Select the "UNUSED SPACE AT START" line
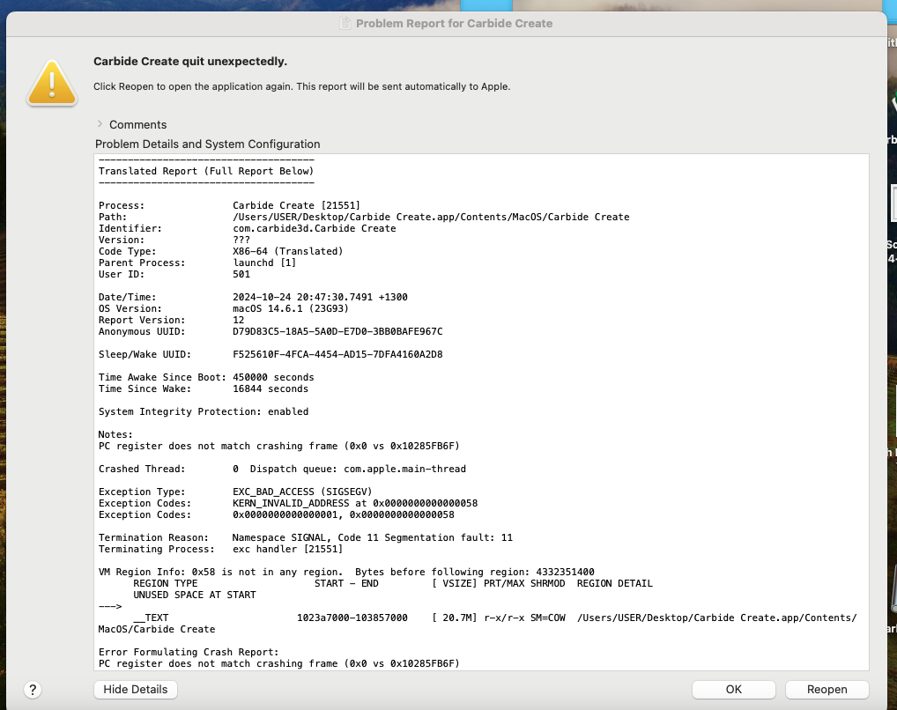 195,595
